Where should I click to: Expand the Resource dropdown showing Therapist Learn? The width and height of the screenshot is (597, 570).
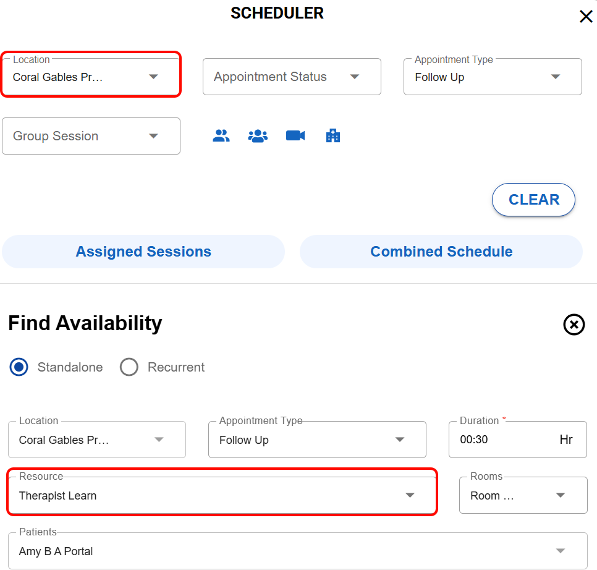tap(222, 495)
